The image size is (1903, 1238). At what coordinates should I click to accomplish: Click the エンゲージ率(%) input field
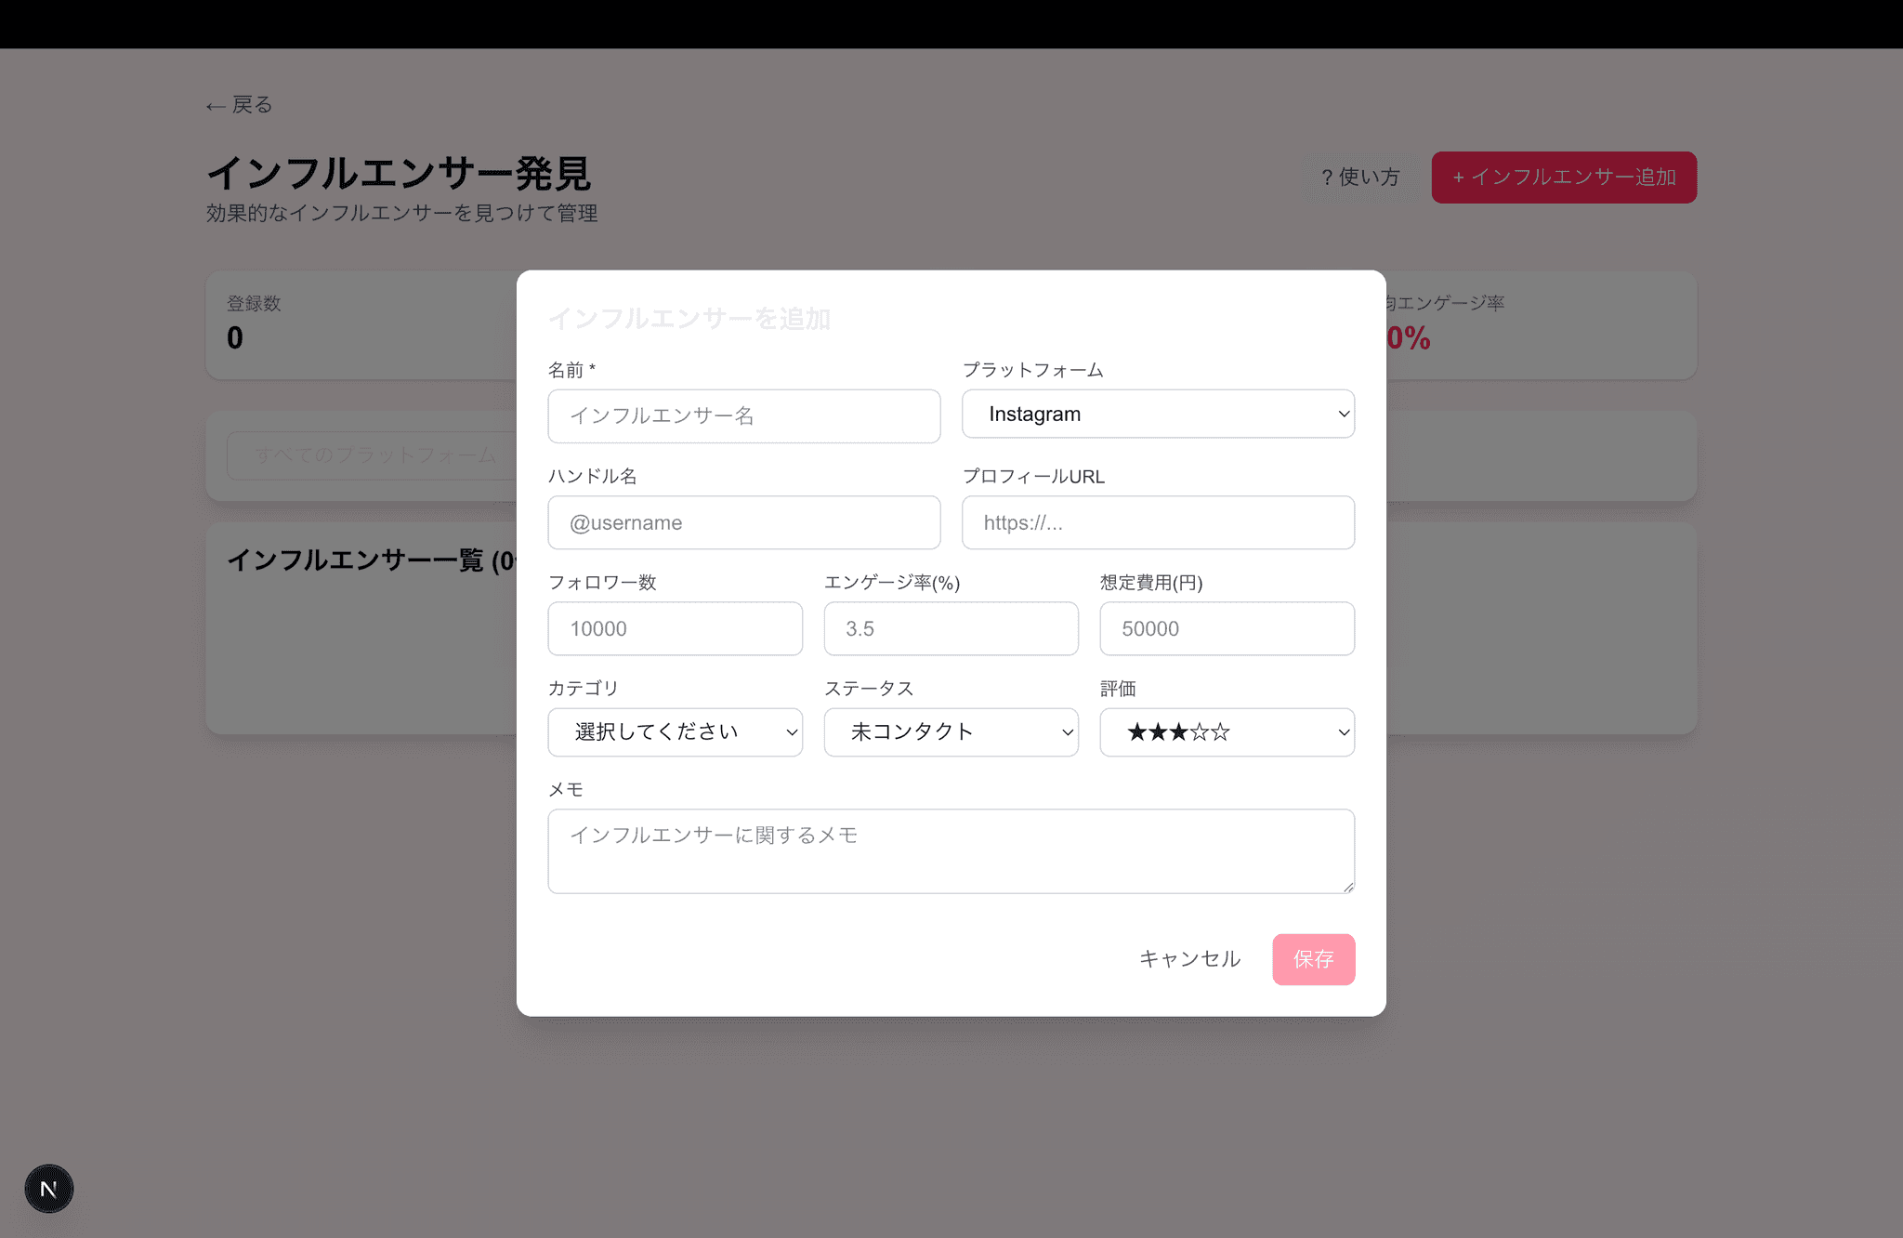951,628
